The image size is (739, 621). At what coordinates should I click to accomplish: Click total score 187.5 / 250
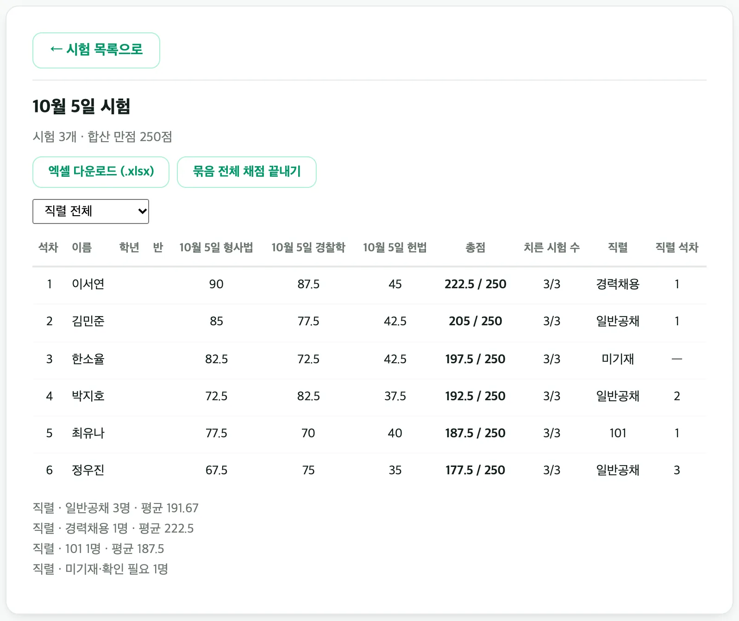pyautogui.click(x=476, y=433)
